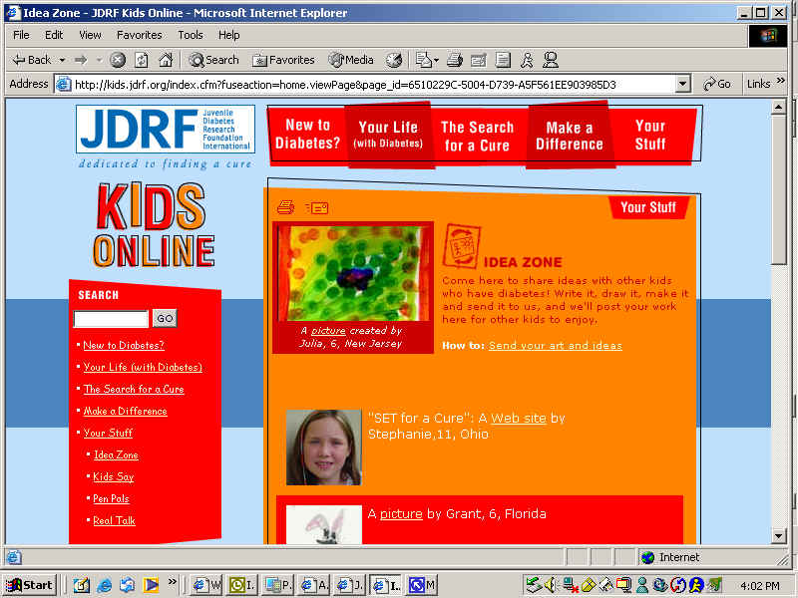Click the Discuss icon in the IE toolbar

coord(503,60)
